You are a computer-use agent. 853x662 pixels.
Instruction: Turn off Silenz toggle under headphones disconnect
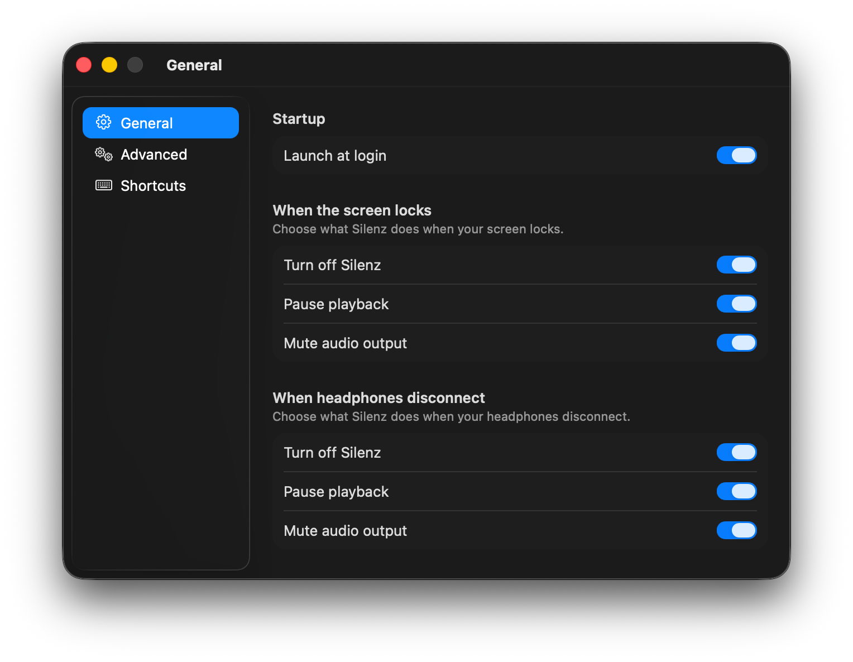737,452
